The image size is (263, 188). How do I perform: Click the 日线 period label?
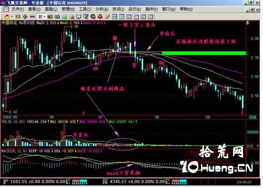click(x=252, y=117)
